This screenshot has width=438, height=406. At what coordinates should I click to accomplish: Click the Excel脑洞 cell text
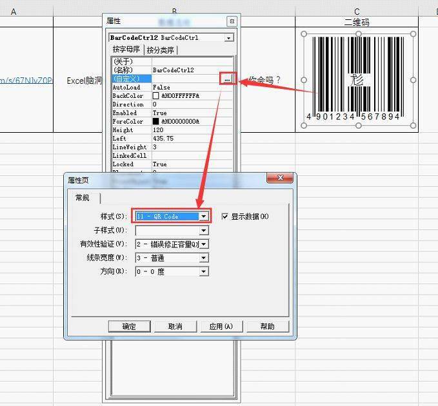pyautogui.click(x=85, y=81)
